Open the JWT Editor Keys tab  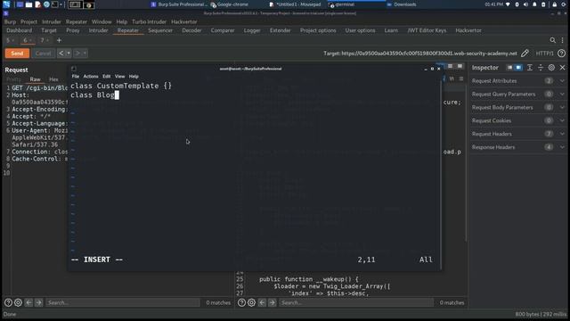coord(427,30)
